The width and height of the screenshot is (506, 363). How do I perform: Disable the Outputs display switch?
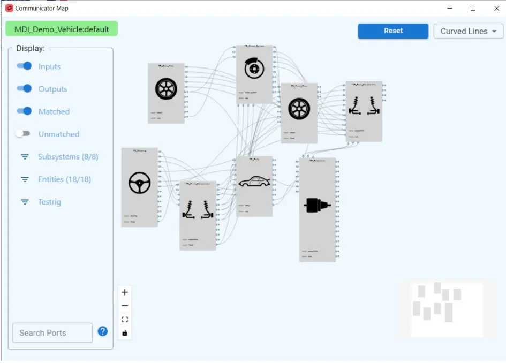pyautogui.click(x=24, y=89)
